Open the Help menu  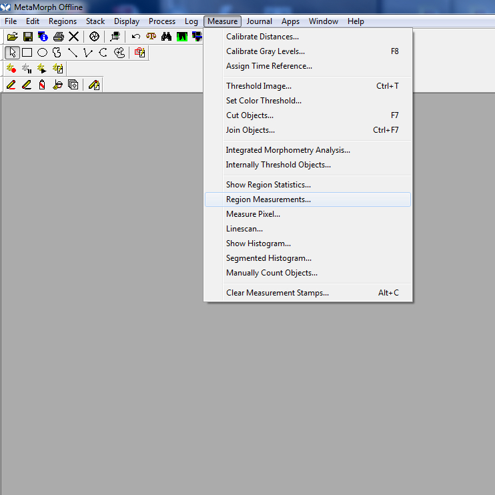[356, 21]
